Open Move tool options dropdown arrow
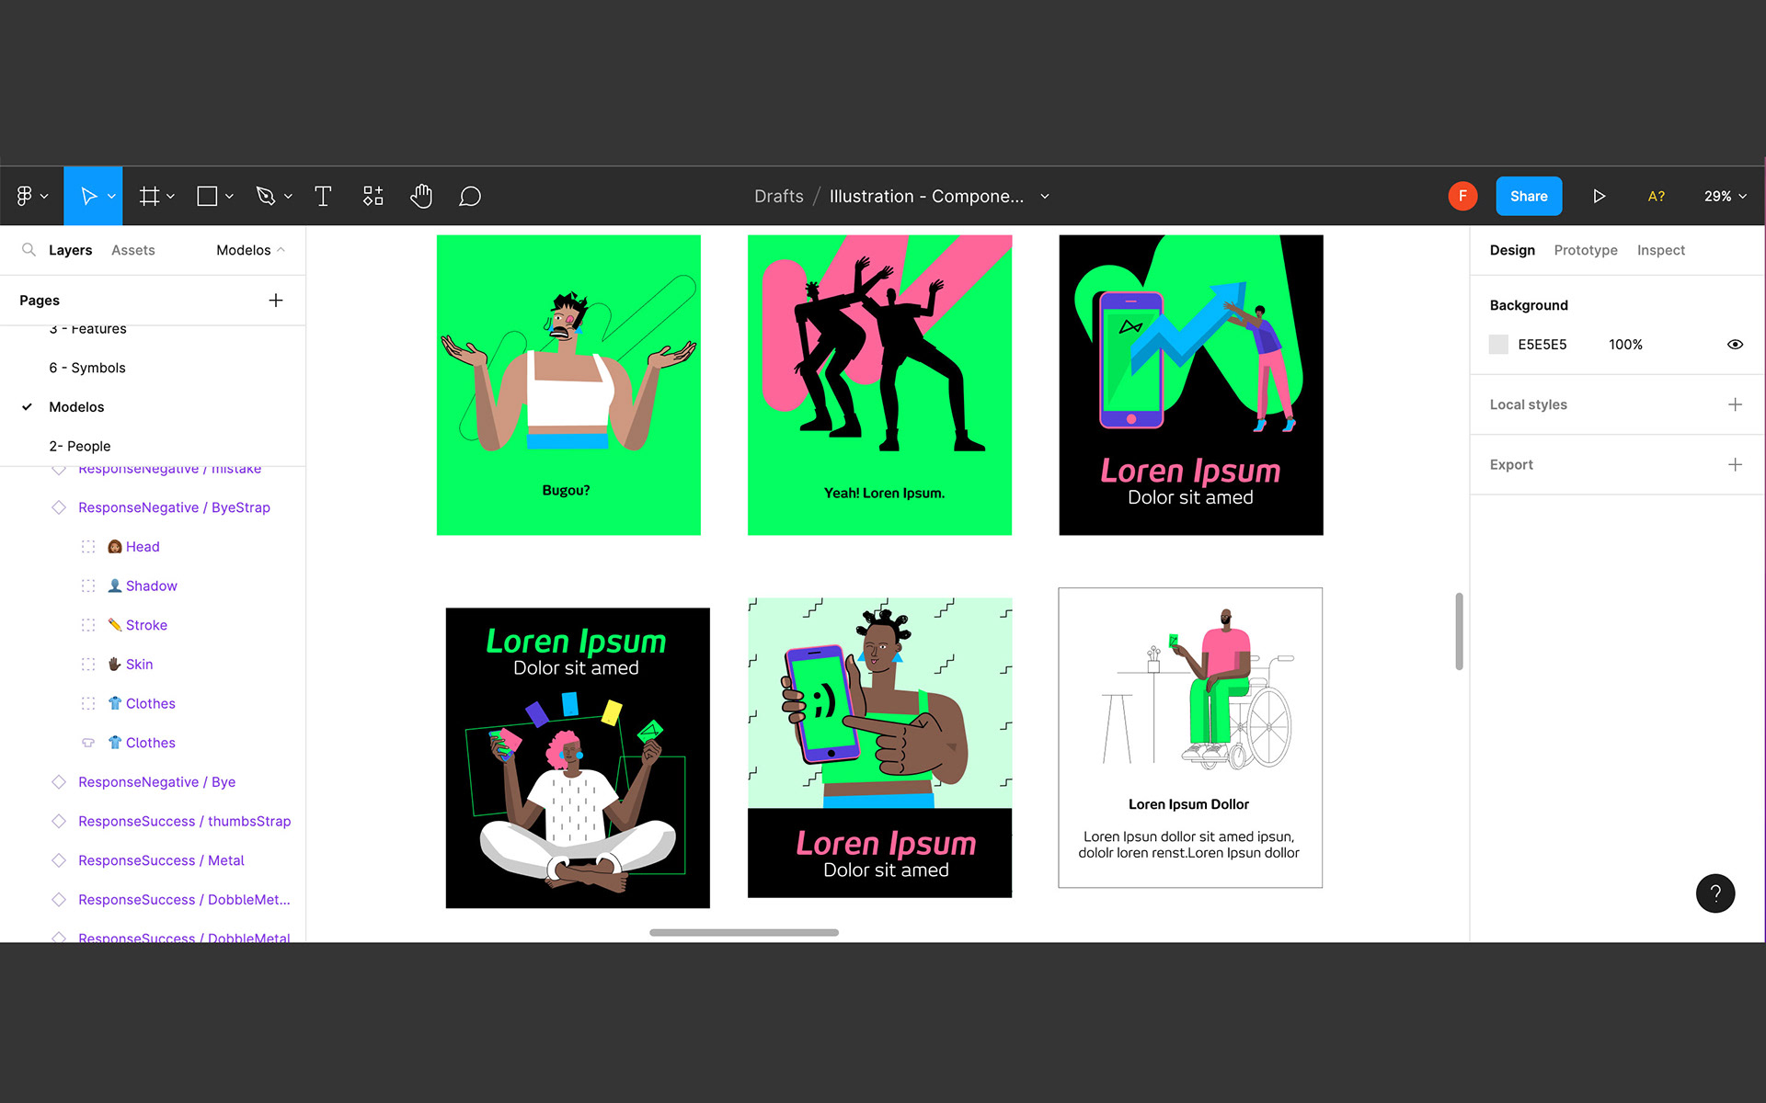 coord(111,197)
